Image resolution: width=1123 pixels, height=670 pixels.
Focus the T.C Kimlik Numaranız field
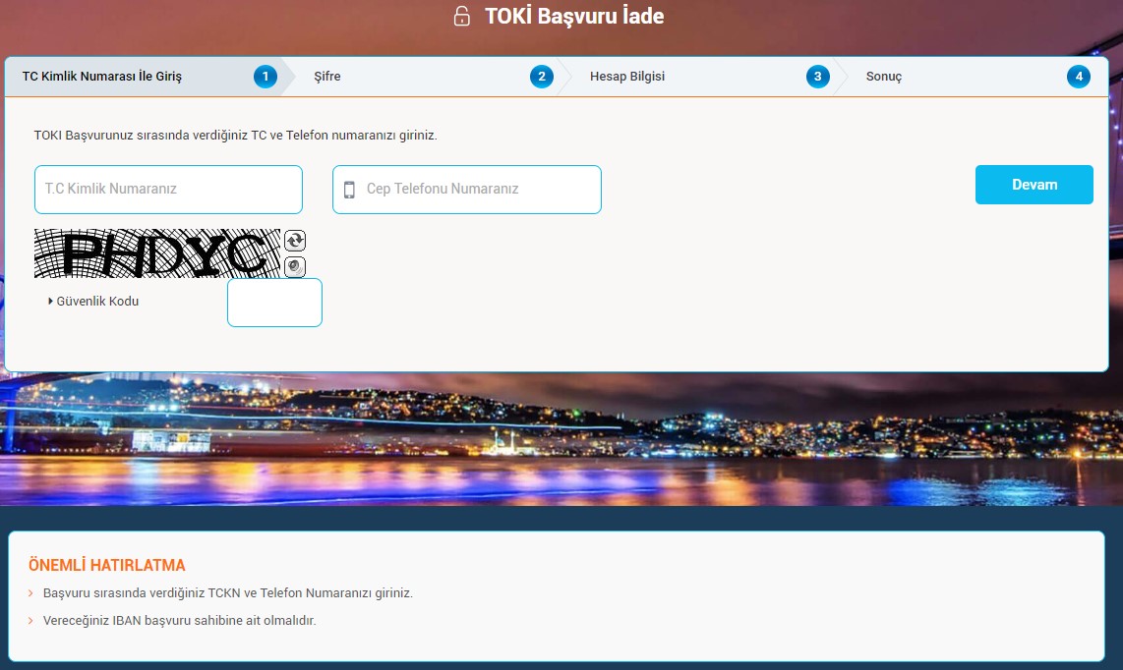click(x=168, y=190)
